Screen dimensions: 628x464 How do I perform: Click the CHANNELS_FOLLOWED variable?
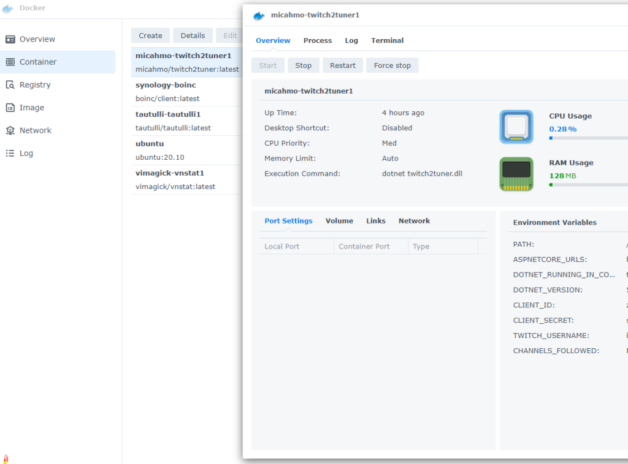[556, 351]
